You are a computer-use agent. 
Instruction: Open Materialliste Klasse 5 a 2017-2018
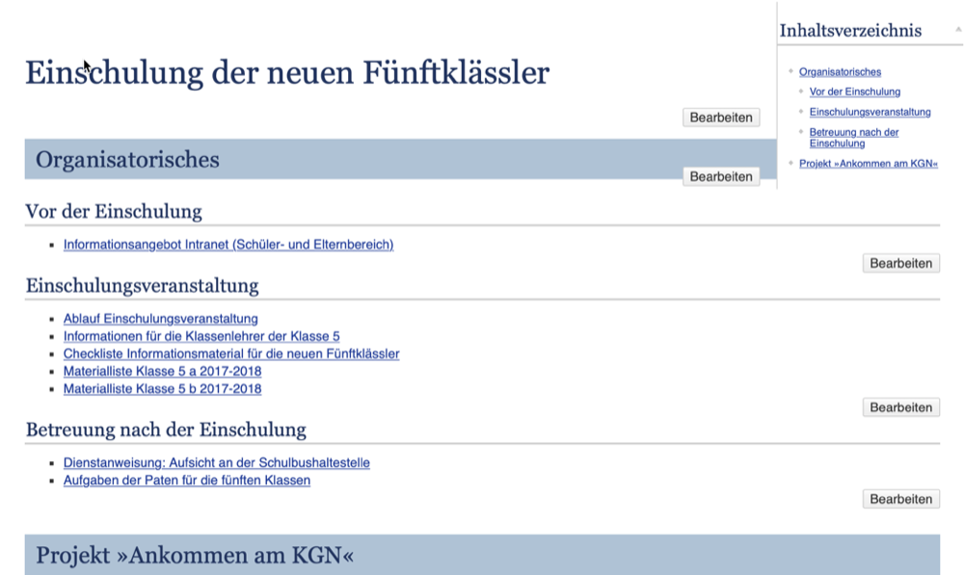162,372
